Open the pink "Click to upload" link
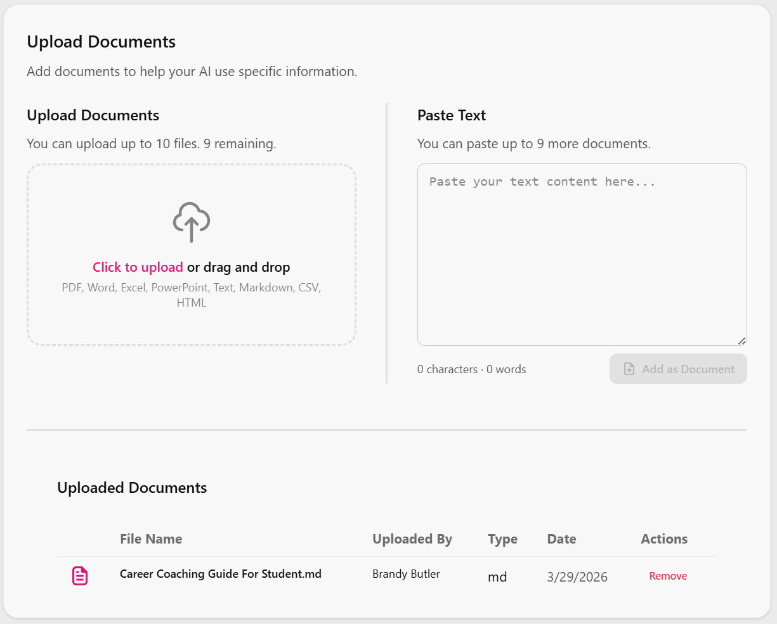The image size is (777, 624). tap(138, 267)
